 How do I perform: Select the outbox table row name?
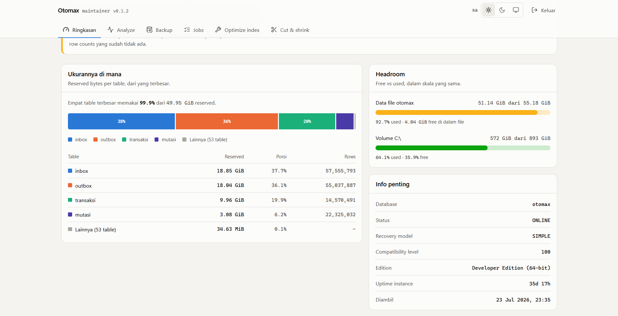coord(83,186)
